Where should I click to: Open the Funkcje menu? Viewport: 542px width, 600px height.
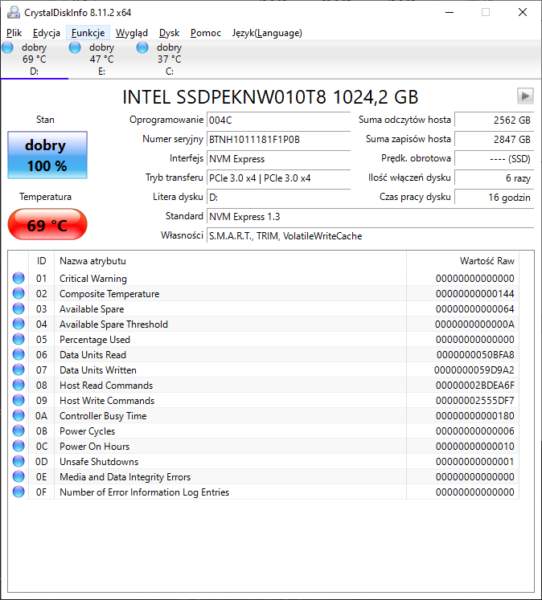pos(88,33)
